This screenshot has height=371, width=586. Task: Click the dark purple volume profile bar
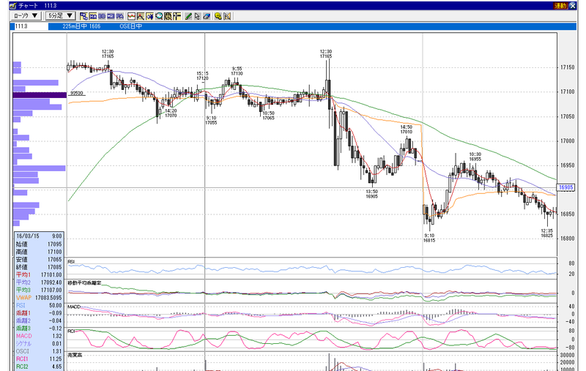pyautogui.click(x=40, y=95)
